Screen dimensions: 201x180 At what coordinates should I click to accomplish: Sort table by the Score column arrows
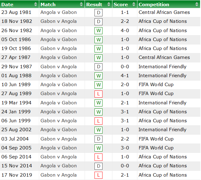(x=133, y=4)
